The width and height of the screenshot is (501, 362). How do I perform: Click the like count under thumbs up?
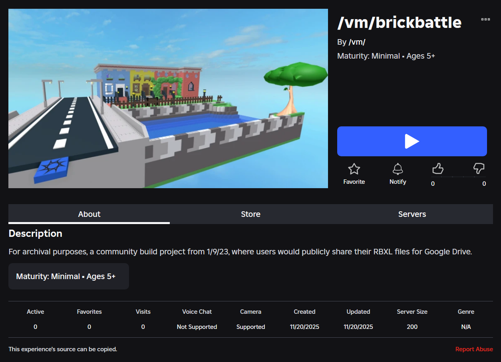click(433, 184)
